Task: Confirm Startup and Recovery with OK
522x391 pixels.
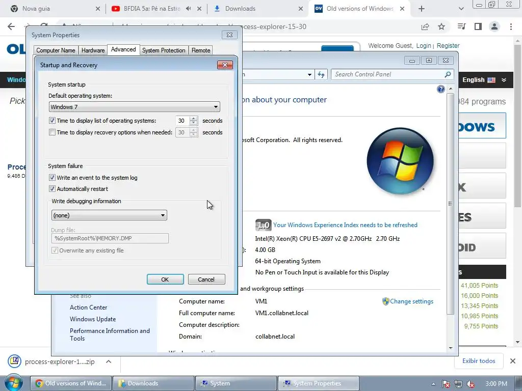Action: tap(165, 280)
